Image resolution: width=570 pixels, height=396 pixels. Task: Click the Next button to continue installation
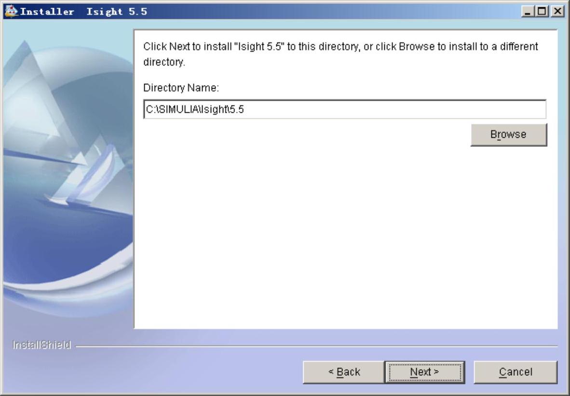pyautogui.click(x=424, y=372)
